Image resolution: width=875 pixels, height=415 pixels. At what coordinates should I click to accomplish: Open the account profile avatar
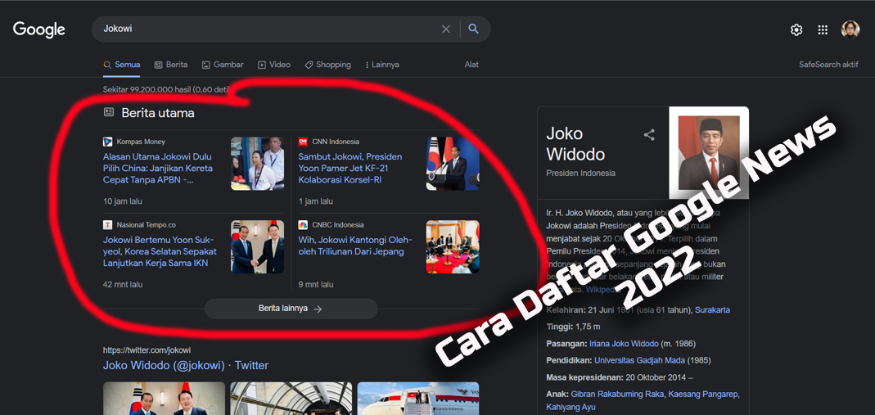(850, 29)
